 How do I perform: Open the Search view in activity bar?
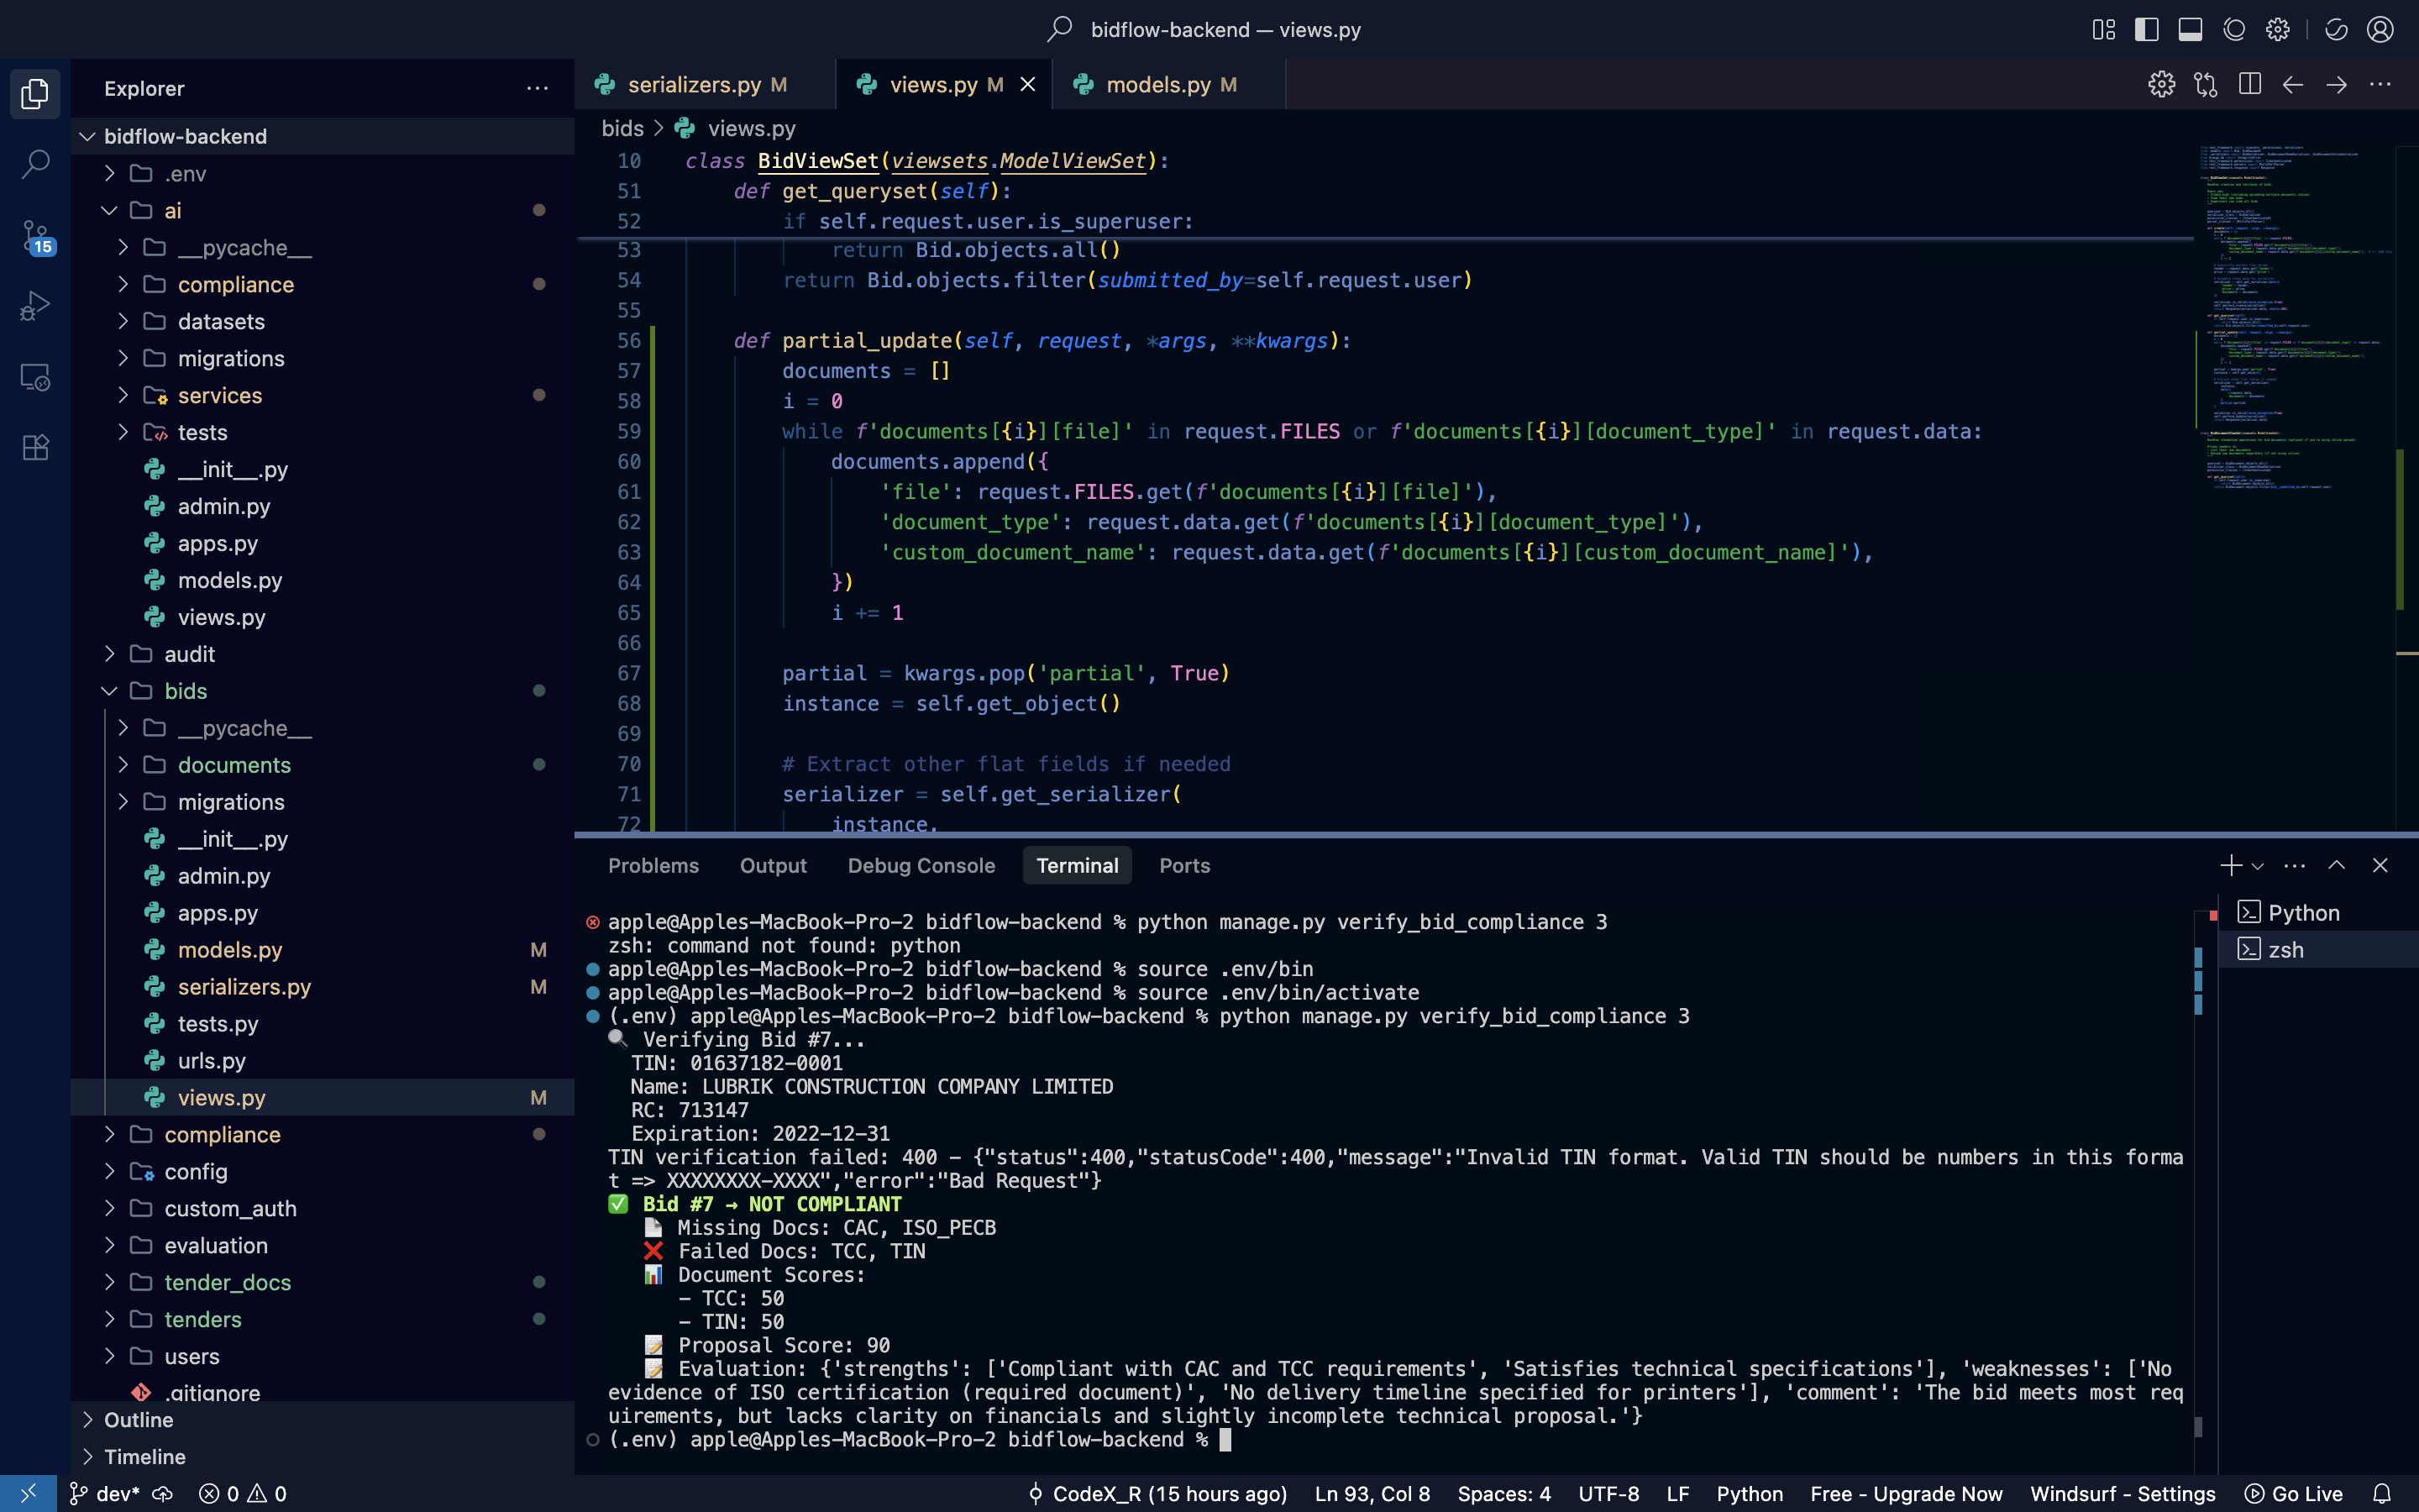point(35,164)
